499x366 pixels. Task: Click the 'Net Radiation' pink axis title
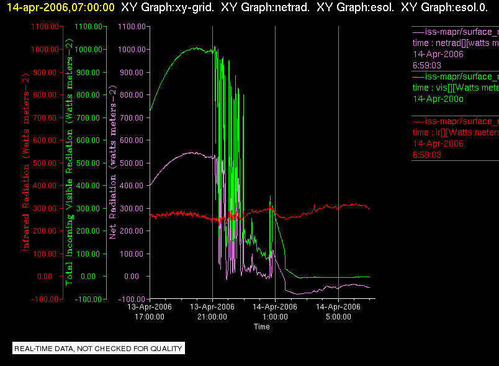coord(113,162)
